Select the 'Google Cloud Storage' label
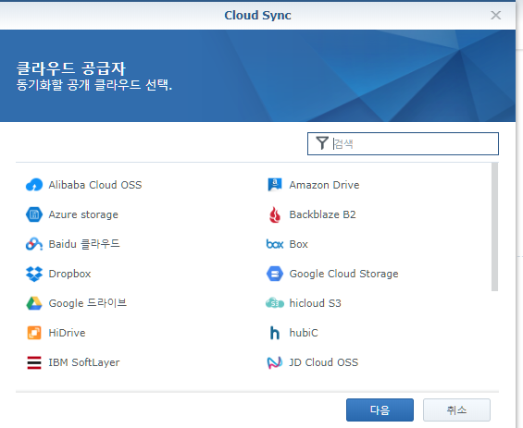Viewport: 523px width, 428px height. coord(344,274)
